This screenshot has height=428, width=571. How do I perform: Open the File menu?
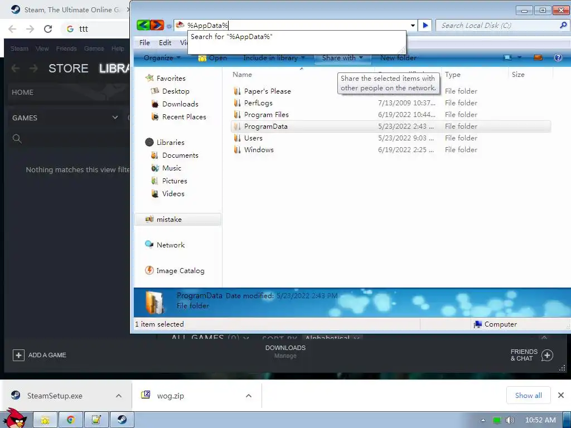tap(144, 42)
